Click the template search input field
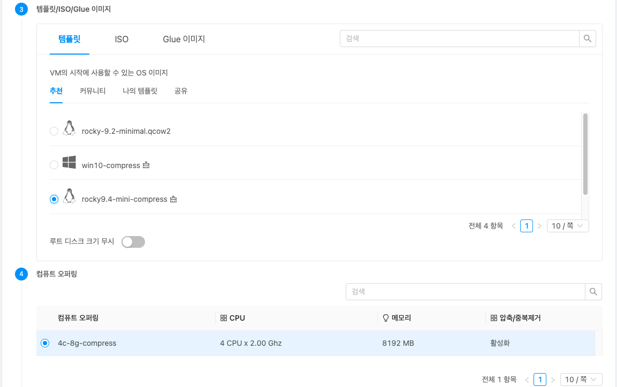This screenshot has width=617, height=387. [459, 39]
